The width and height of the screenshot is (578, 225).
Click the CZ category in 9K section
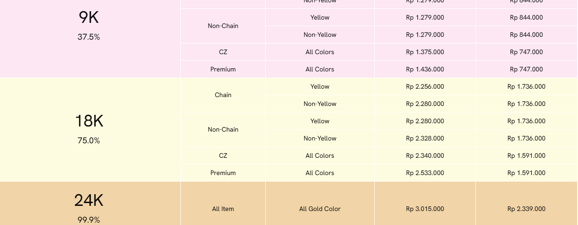click(x=223, y=52)
